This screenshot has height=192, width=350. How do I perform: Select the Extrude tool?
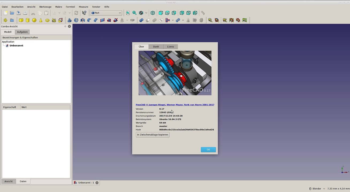[x=70, y=20]
